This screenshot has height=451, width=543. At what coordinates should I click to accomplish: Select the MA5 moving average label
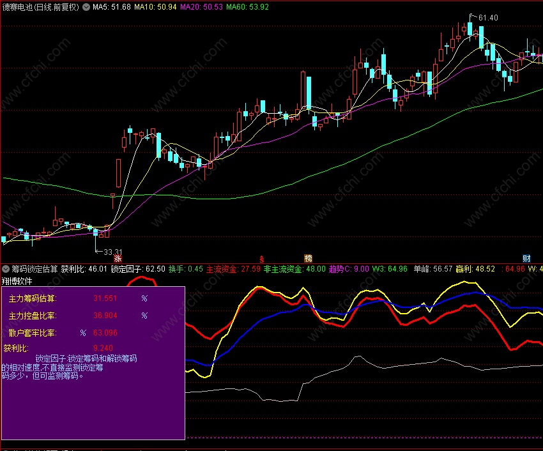point(112,7)
